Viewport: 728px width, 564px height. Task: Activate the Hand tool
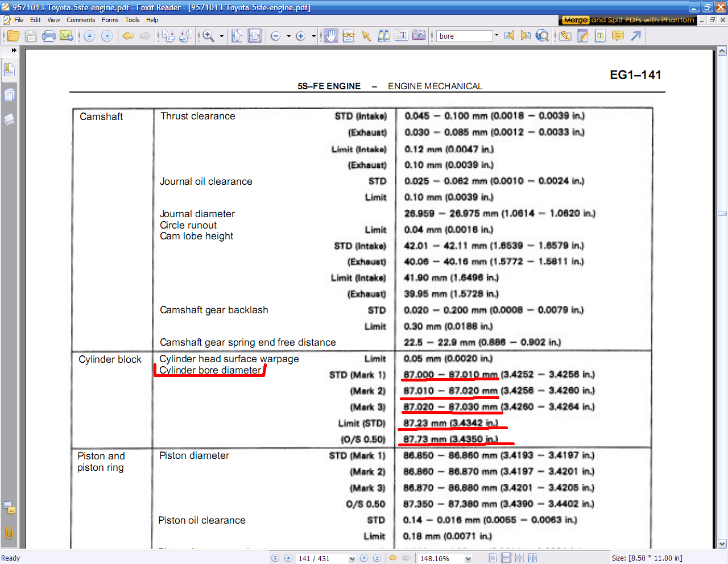(x=331, y=36)
